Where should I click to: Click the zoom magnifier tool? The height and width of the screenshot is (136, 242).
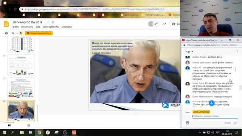13,33
